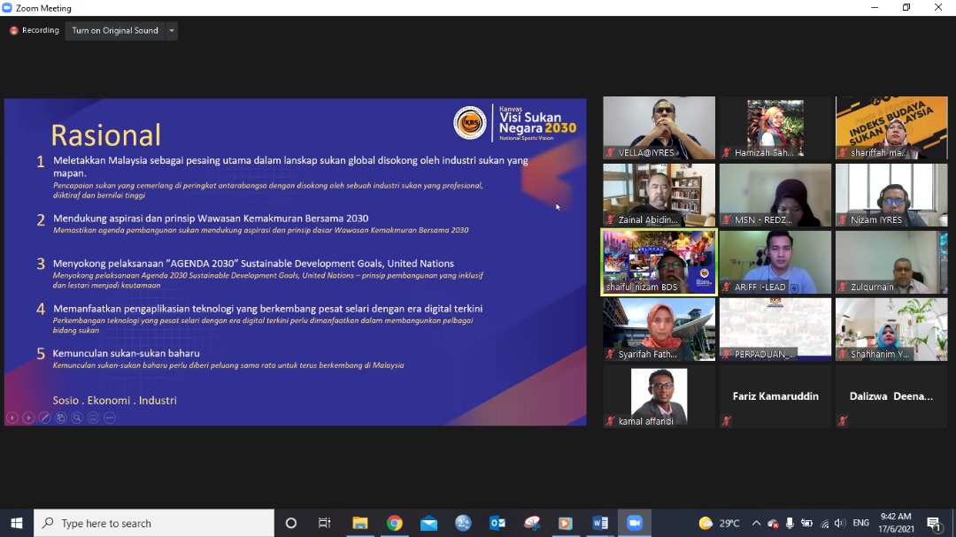Click the zoom magnifier in slide controls
956x537 pixels.
click(77, 418)
